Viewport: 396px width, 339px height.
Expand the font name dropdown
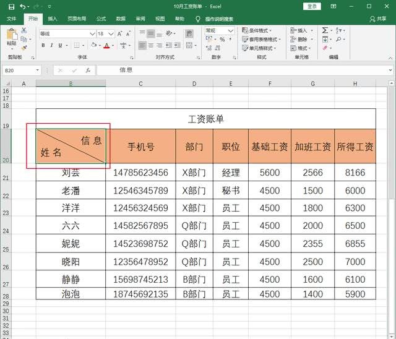tap(92, 33)
